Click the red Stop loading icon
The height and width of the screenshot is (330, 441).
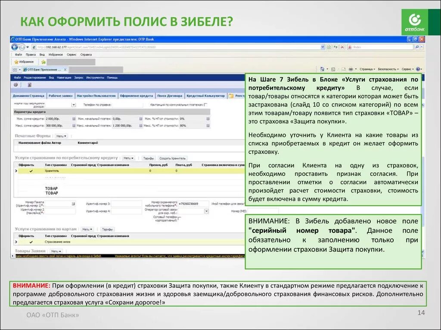pyautogui.click(x=342, y=47)
